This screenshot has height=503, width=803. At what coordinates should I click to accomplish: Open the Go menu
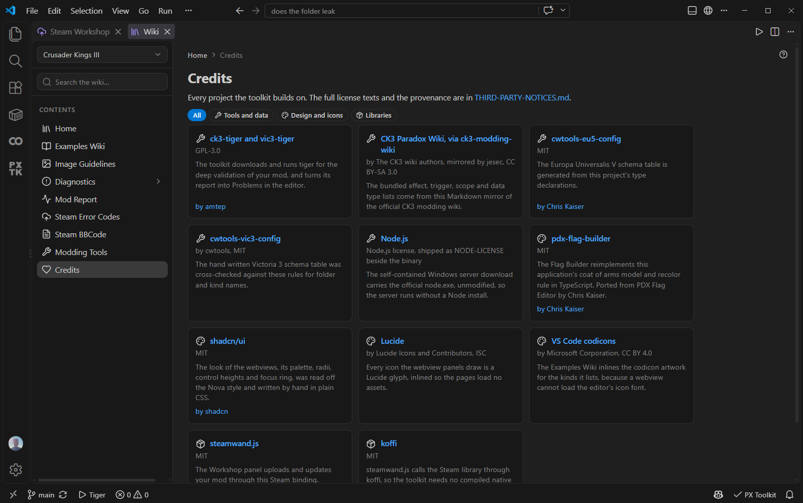point(143,11)
